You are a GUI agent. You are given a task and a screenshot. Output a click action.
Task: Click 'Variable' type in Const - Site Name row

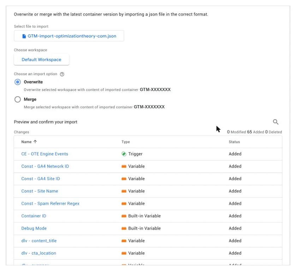136,191
